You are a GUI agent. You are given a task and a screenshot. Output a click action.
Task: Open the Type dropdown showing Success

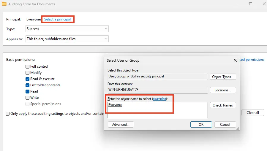pyautogui.click(x=67, y=29)
